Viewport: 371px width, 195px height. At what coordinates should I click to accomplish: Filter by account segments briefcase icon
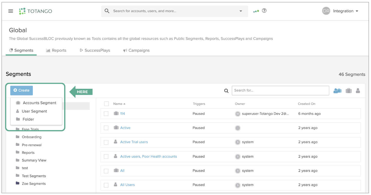pyautogui.click(x=349, y=91)
